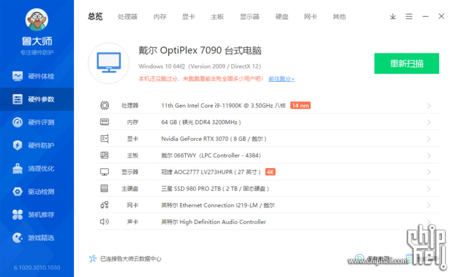453x277 pixels.
Task: Switch to the 网卡 tab
Action: (x=311, y=17)
